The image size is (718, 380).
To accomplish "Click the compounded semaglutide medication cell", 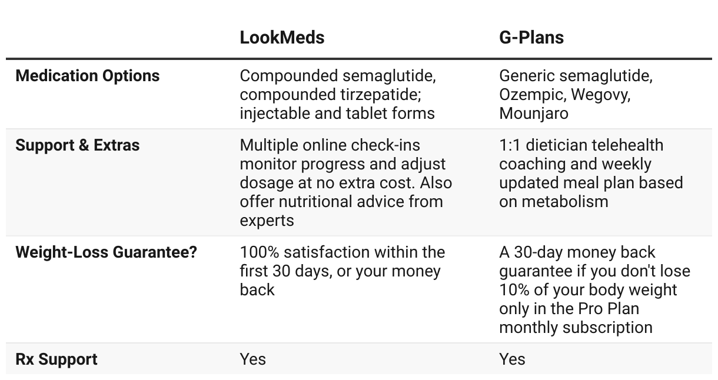I will (x=338, y=95).
